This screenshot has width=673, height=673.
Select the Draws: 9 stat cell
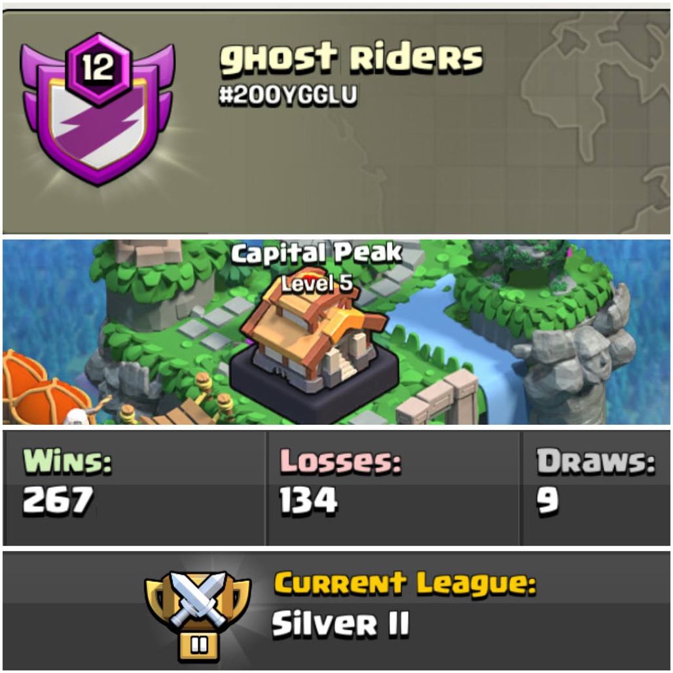[596, 488]
